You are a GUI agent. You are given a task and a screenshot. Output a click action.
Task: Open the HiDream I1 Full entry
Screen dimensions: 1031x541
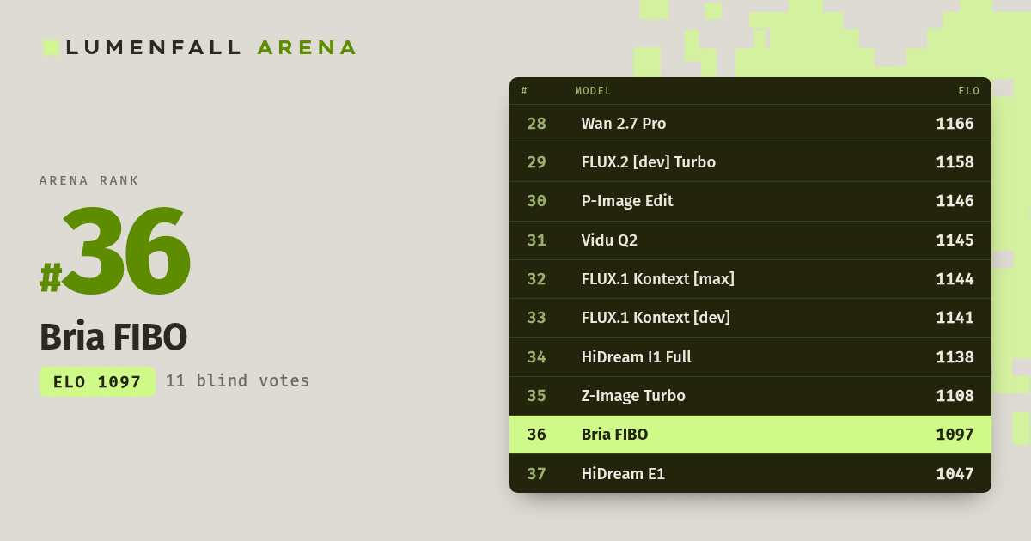click(x=750, y=357)
